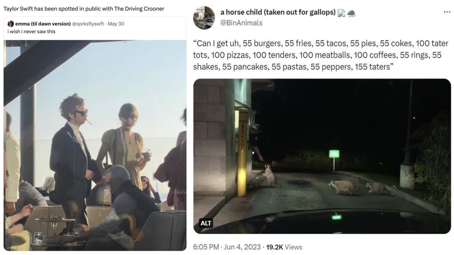Click the "Can I get uh, 55 burgers" tweet text
The width and height of the screenshot is (454, 255).
(320, 55)
